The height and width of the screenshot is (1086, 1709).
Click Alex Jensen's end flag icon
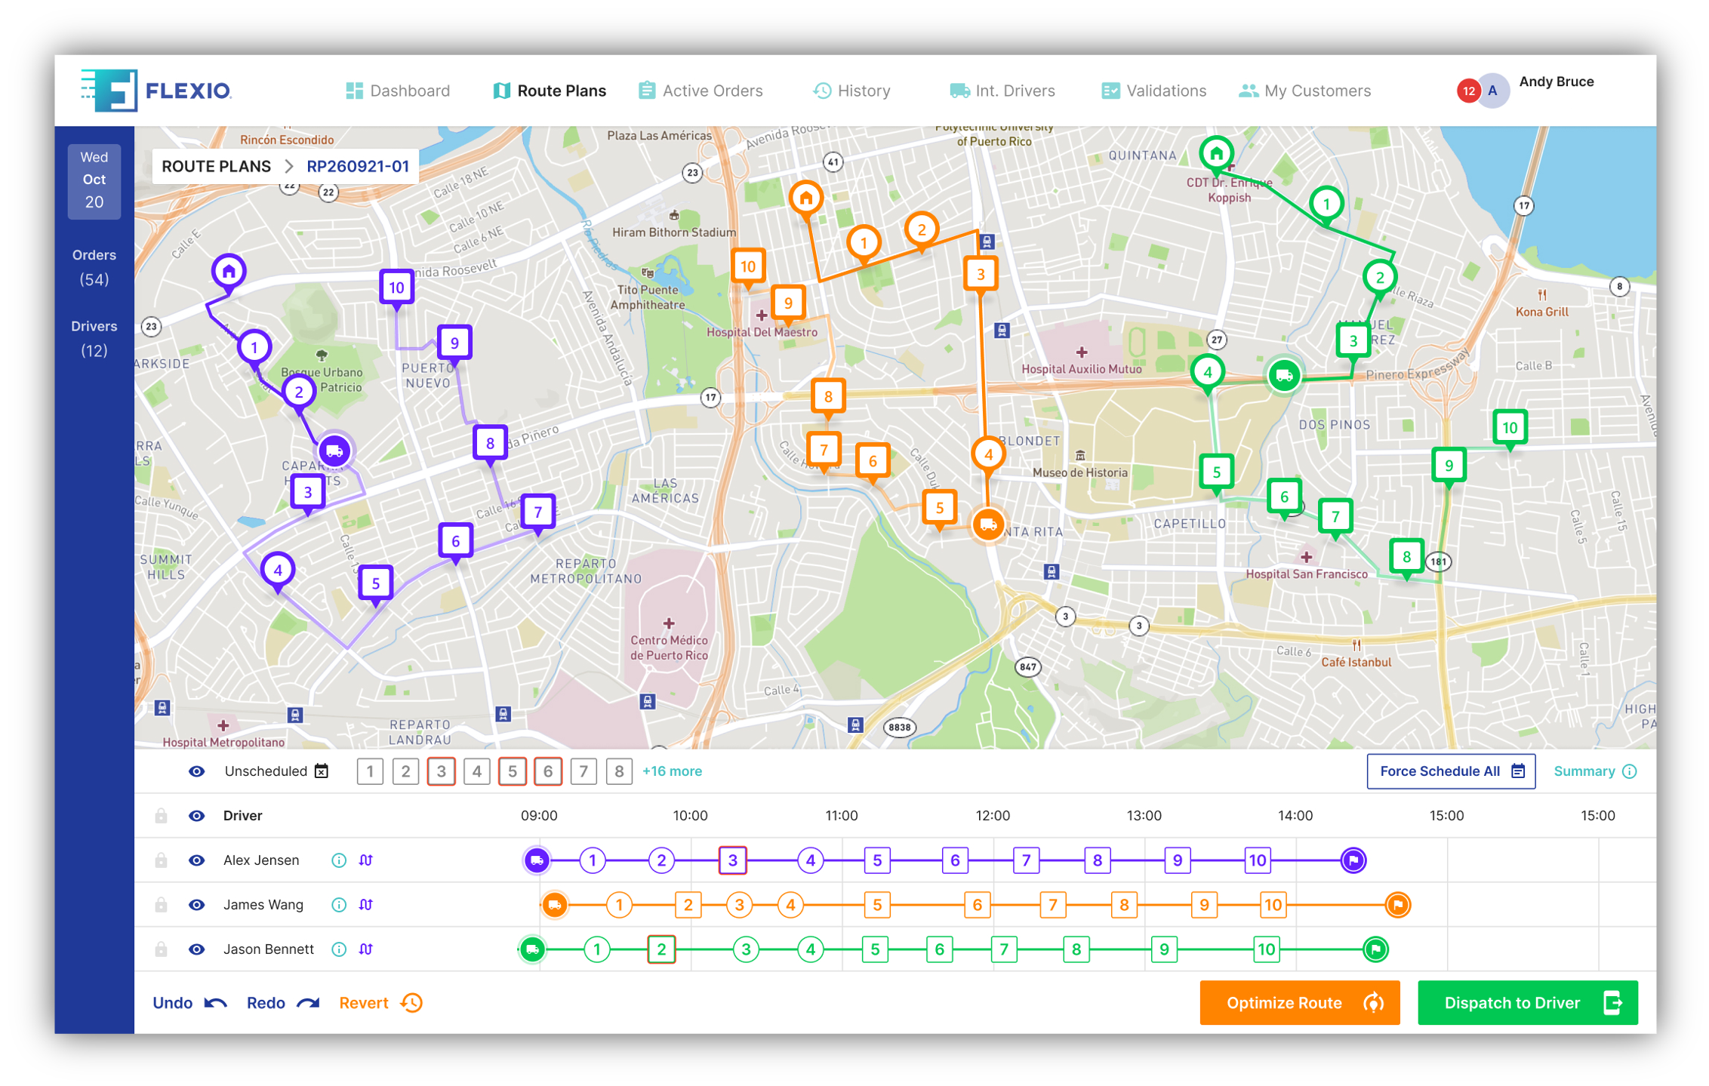coord(1353,860)
